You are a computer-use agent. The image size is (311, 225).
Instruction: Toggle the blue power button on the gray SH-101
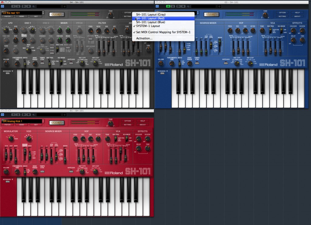coord(3,6)
